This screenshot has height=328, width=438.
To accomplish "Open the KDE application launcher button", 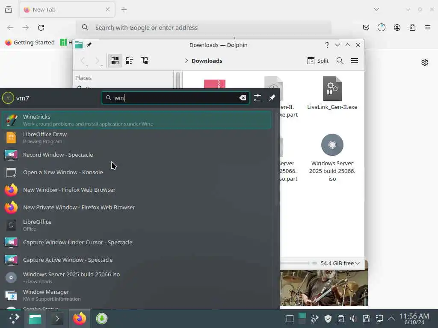I will pos(14,319).
